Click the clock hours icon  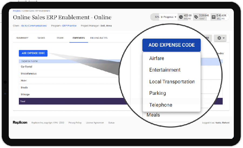pos(181,17)
